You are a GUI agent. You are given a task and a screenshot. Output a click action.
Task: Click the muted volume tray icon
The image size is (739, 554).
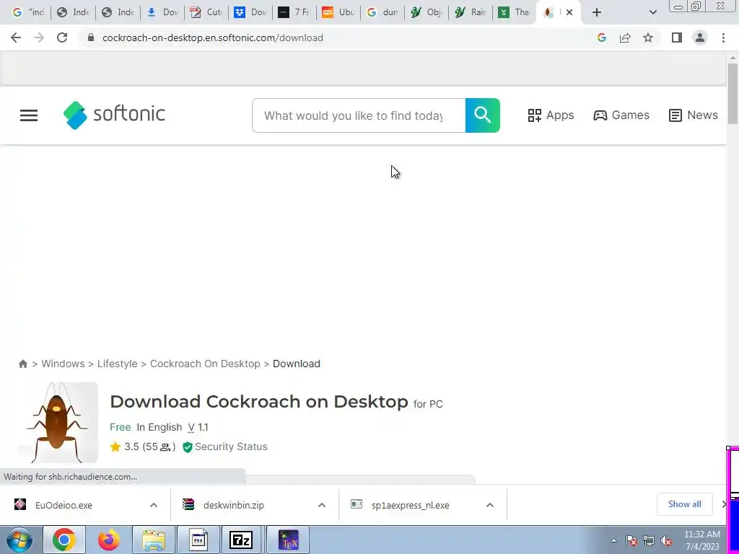666,541
